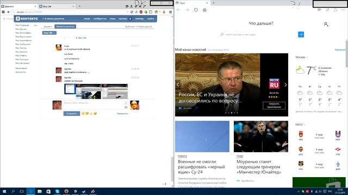Open the 'музыка' item in the VK header
Screen dimensions: 348x195
pyautogui.click(x=123, y=19)
